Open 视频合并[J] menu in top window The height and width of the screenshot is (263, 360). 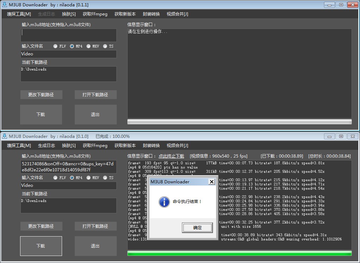177,14
